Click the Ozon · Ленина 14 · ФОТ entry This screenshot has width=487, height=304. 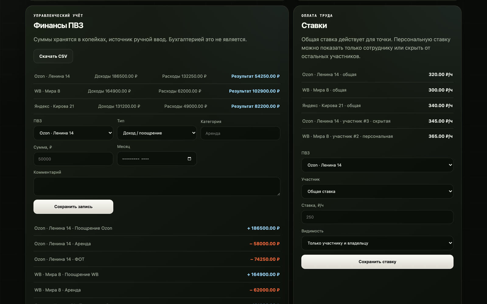[x=157, y=259]
